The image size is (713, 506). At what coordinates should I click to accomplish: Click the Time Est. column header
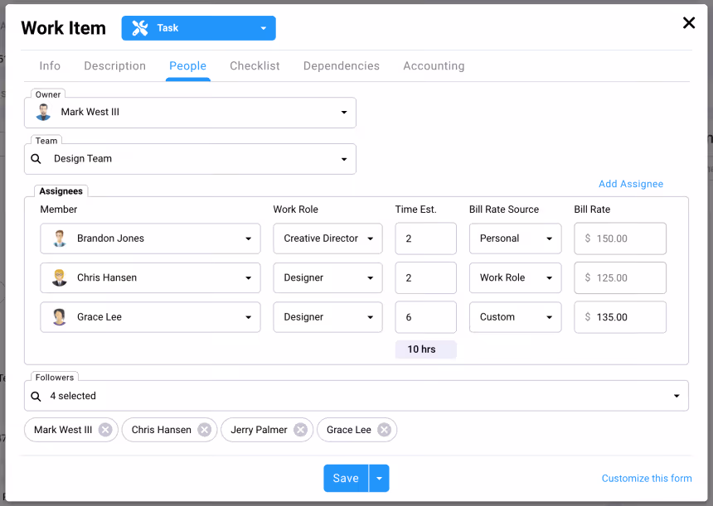point(415,210)
